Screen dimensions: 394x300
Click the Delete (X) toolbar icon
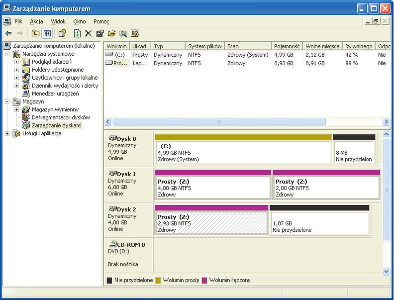point(88,33)
